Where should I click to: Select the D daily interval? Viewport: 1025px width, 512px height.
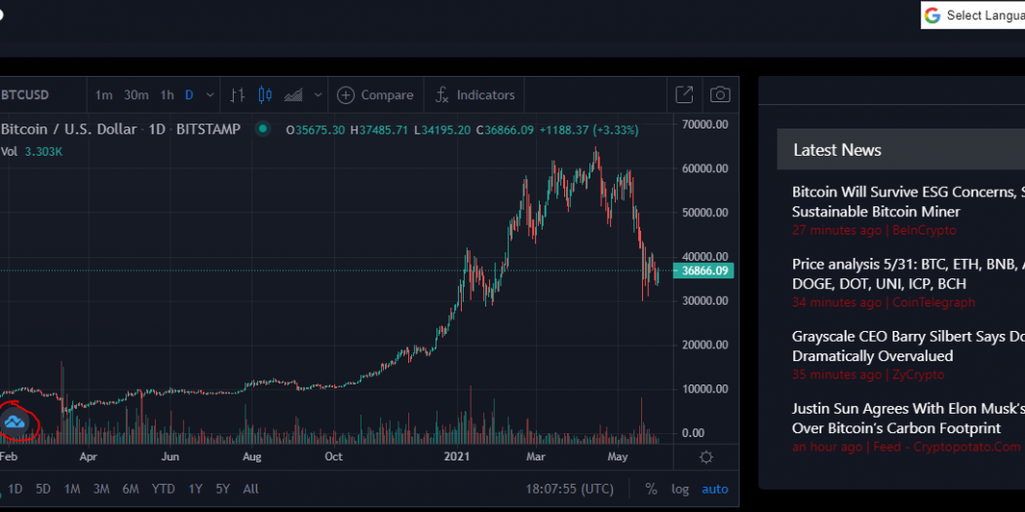point(189,95)
